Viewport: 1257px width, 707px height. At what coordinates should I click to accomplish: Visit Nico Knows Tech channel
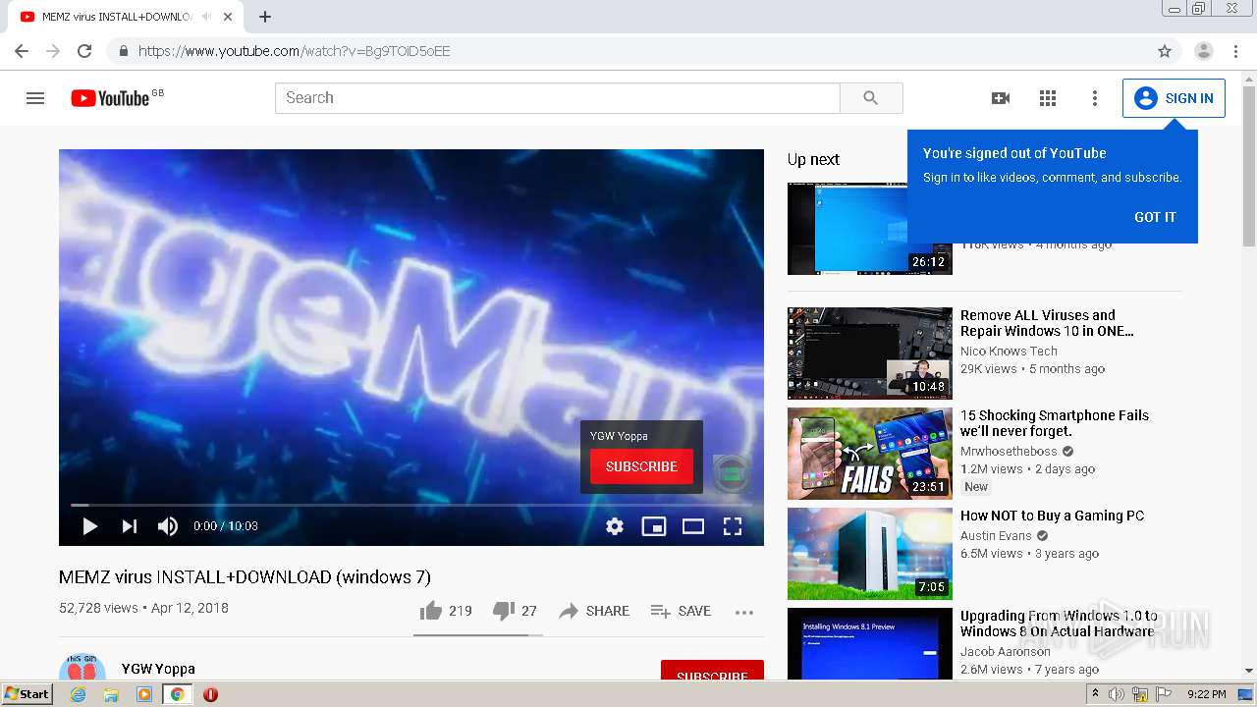(1009, 352)
